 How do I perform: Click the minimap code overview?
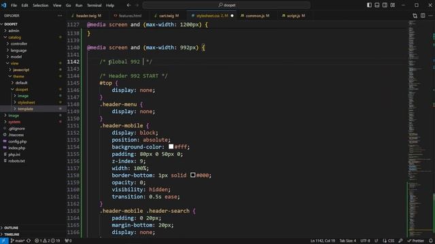click(419, 129)
